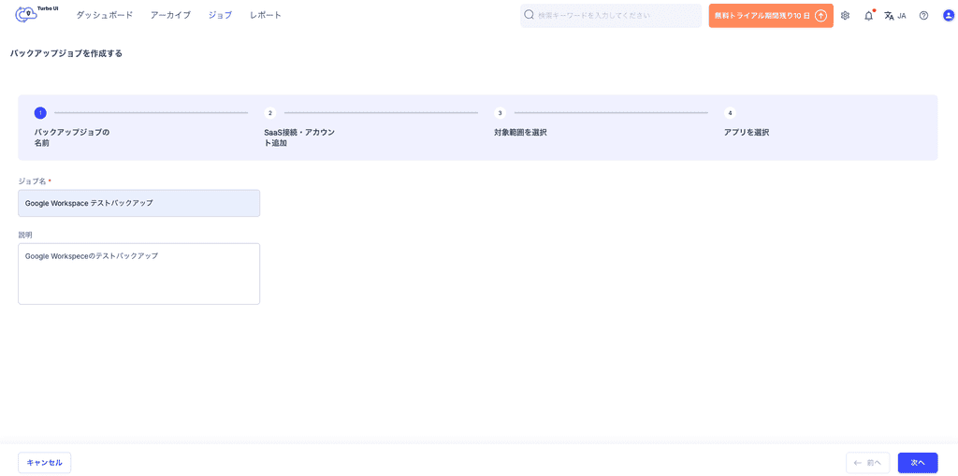Screen dimensions: 958x476
Task: Click the 説明 field label
Action: (x=25, y=235)
